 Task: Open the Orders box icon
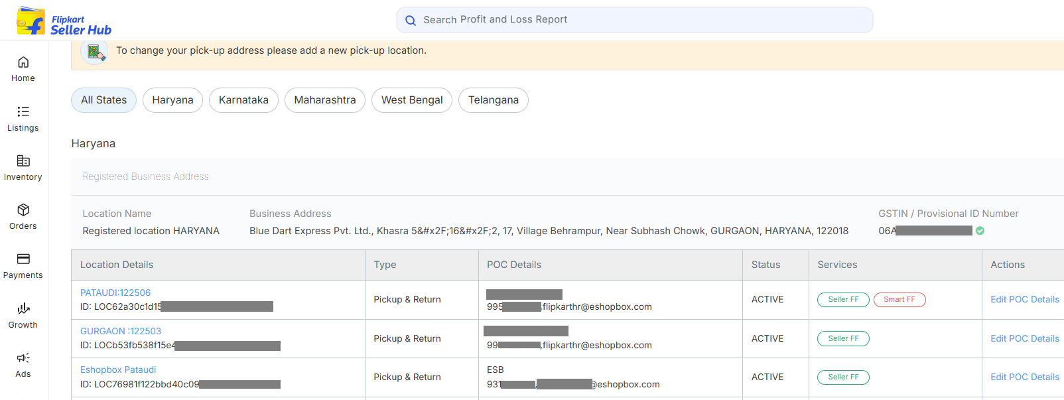23,210
